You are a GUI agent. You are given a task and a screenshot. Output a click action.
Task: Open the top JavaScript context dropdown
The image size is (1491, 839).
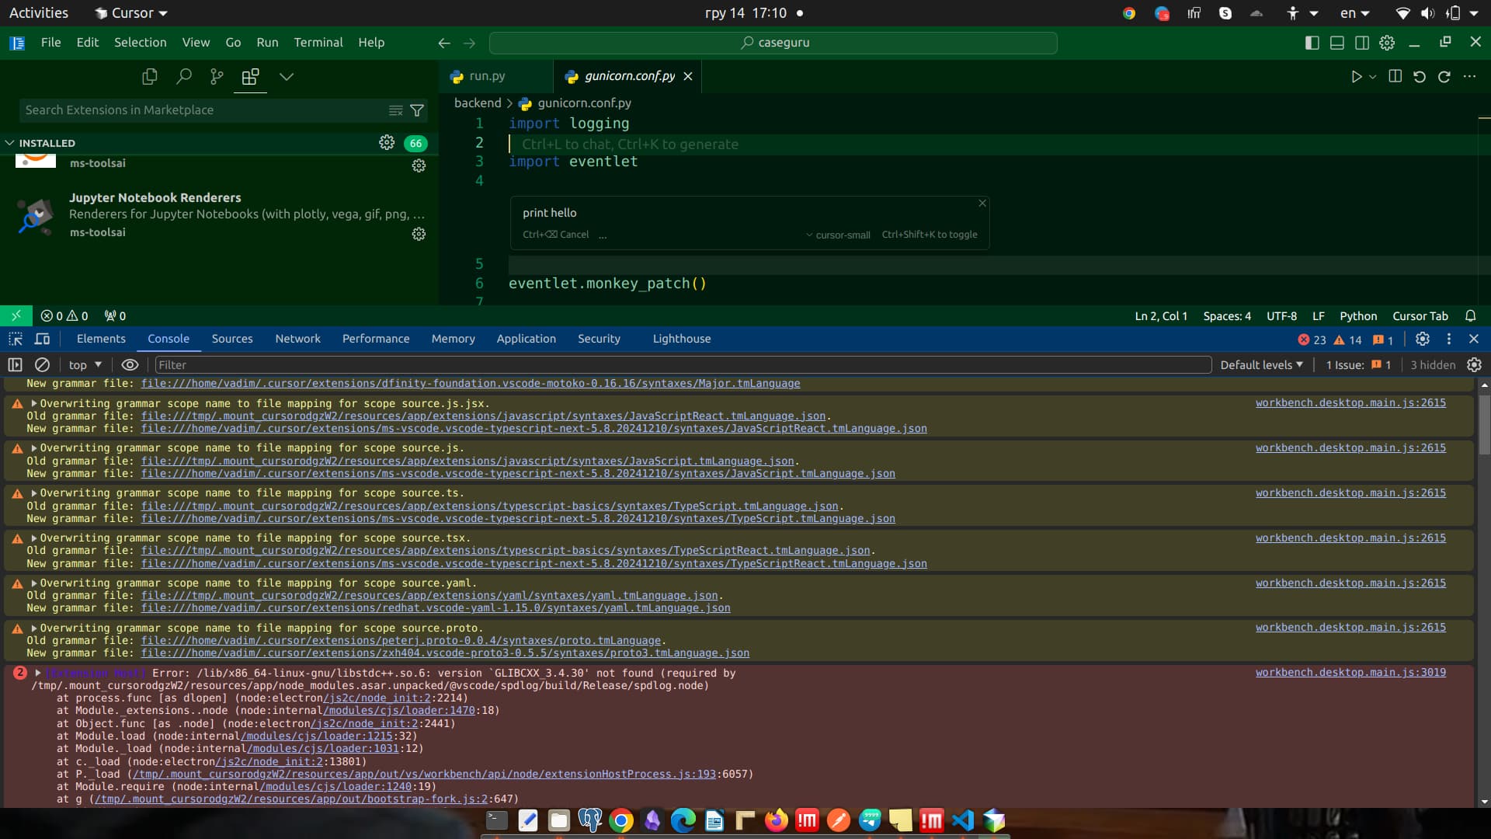point(85,364)
